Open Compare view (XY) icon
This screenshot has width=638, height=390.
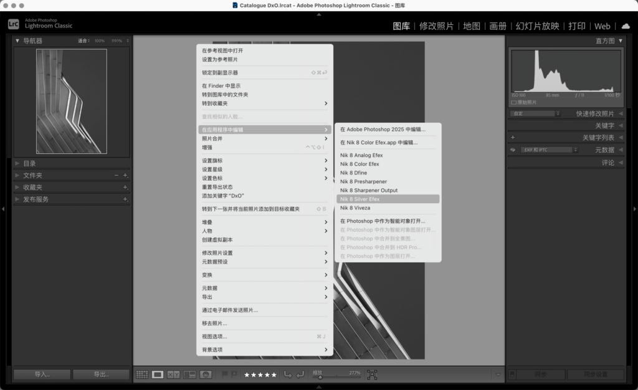click(173, 374)
